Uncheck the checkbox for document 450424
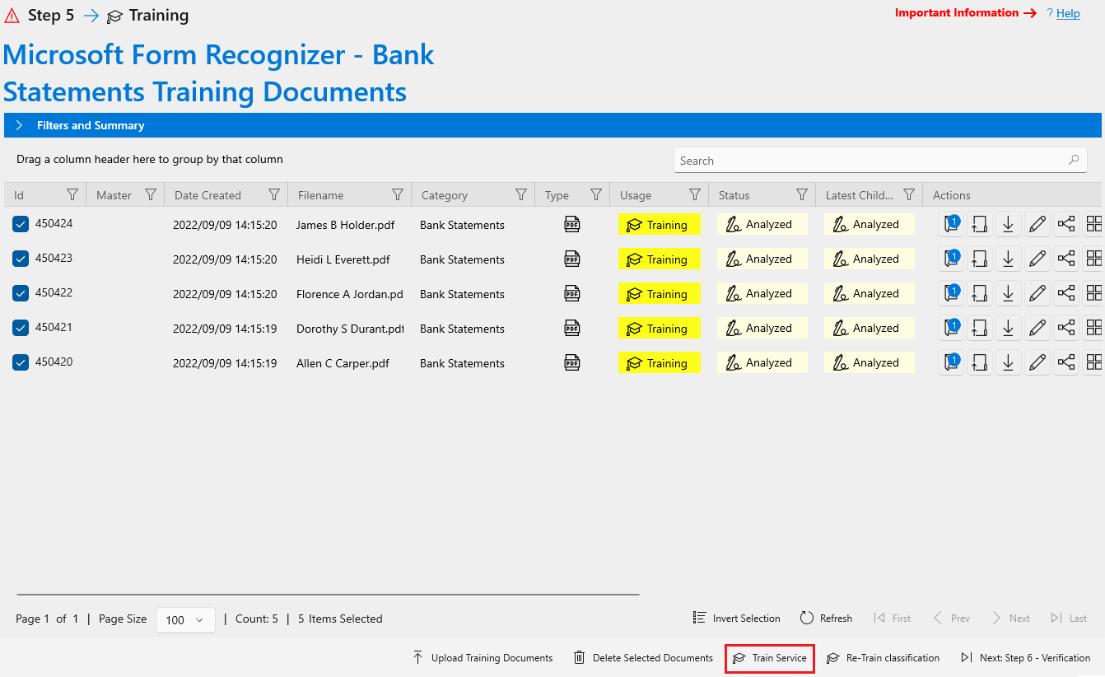Image resolution: width=1105 pixels, height=677 pixels. pyautogui.click(x=21, y=224)
